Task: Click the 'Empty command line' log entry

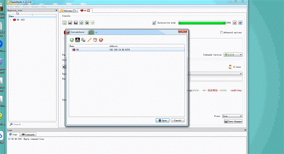Action: 26,139
